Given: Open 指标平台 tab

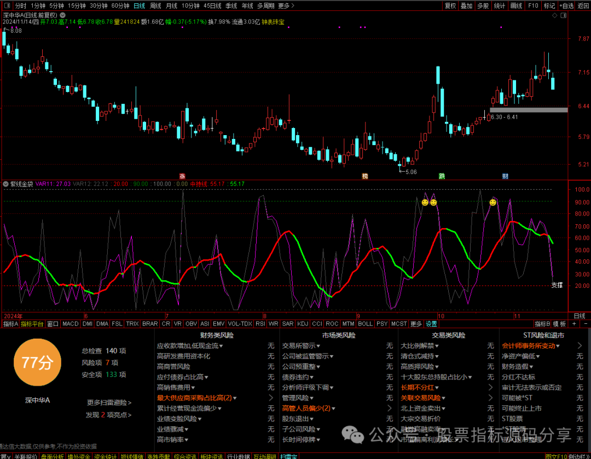Looking at the screenshot, I should click(x=32, y=324).
